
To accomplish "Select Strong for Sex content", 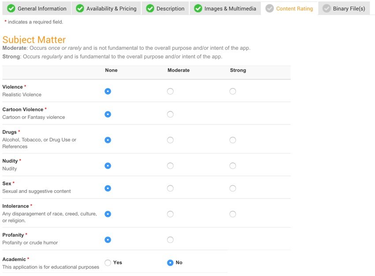I will pyautogui.click(x=232, y=188).
